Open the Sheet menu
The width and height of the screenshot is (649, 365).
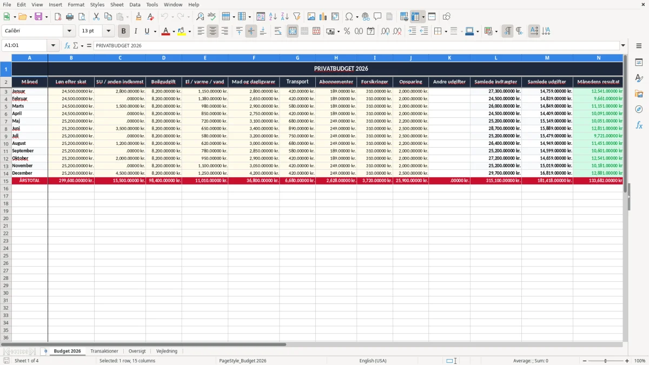117,4
